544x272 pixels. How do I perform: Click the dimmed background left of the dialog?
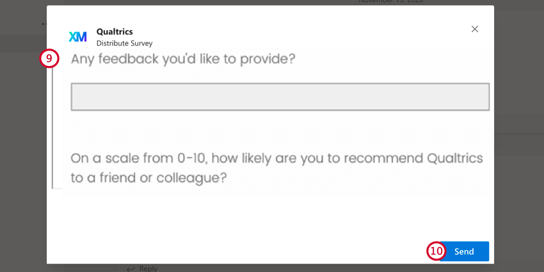[23, 139]
